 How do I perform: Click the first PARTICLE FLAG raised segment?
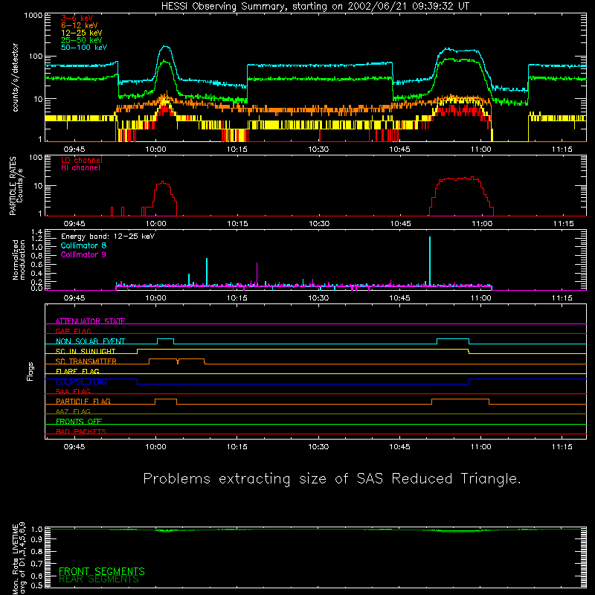pyautogui.click(x=166, y=399)
